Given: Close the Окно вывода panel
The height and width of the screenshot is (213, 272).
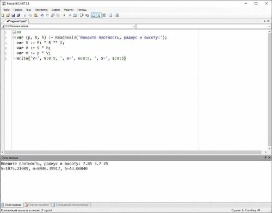Looking at the screenshot, I should [269, 158].
